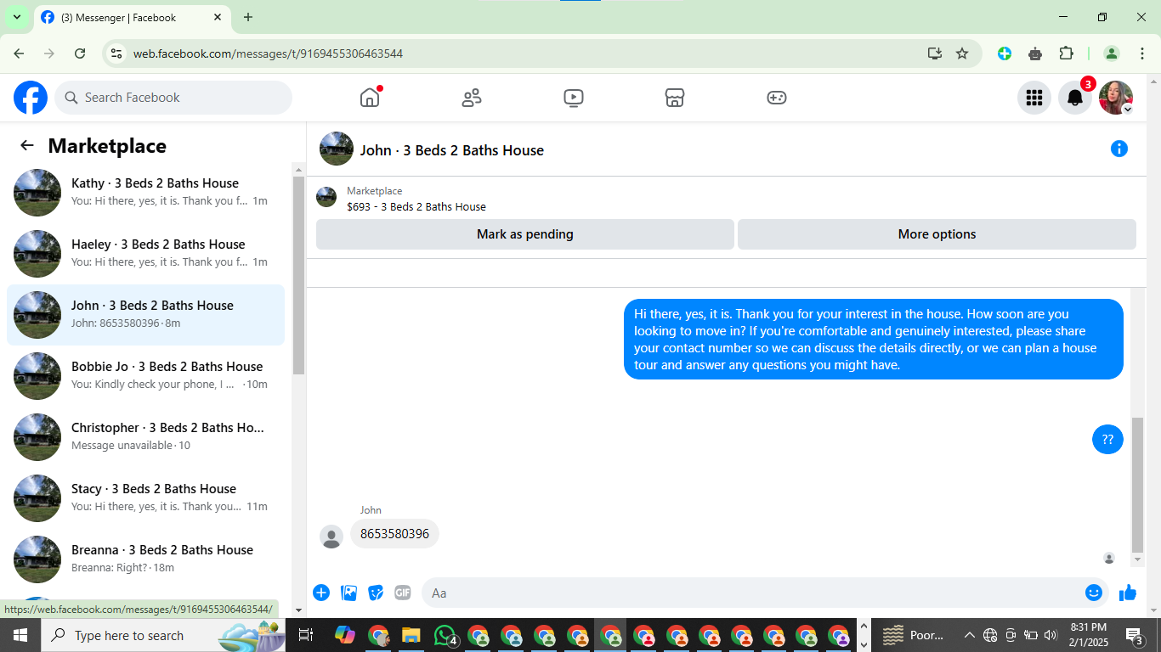Open Breanna conversation saying Right?
Image resolution: width=1161 pixels, height=652 pixels.
point(145,559)
